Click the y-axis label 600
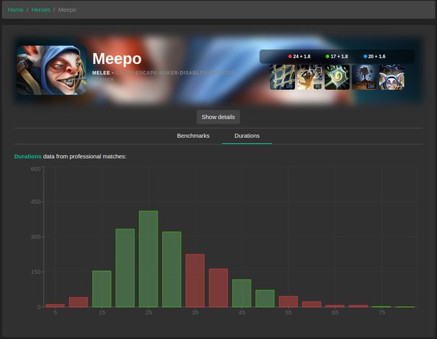Image resolution: width=437 pixels, height=339 pixels. click(36, 169)
